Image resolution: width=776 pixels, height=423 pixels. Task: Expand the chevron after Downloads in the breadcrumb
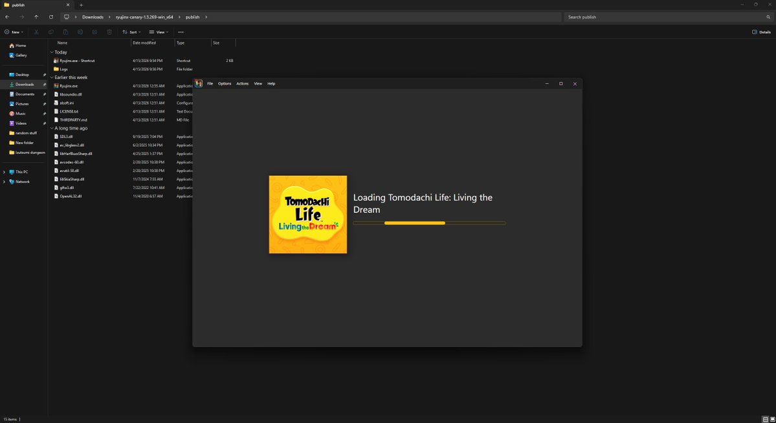pos(109,17)
